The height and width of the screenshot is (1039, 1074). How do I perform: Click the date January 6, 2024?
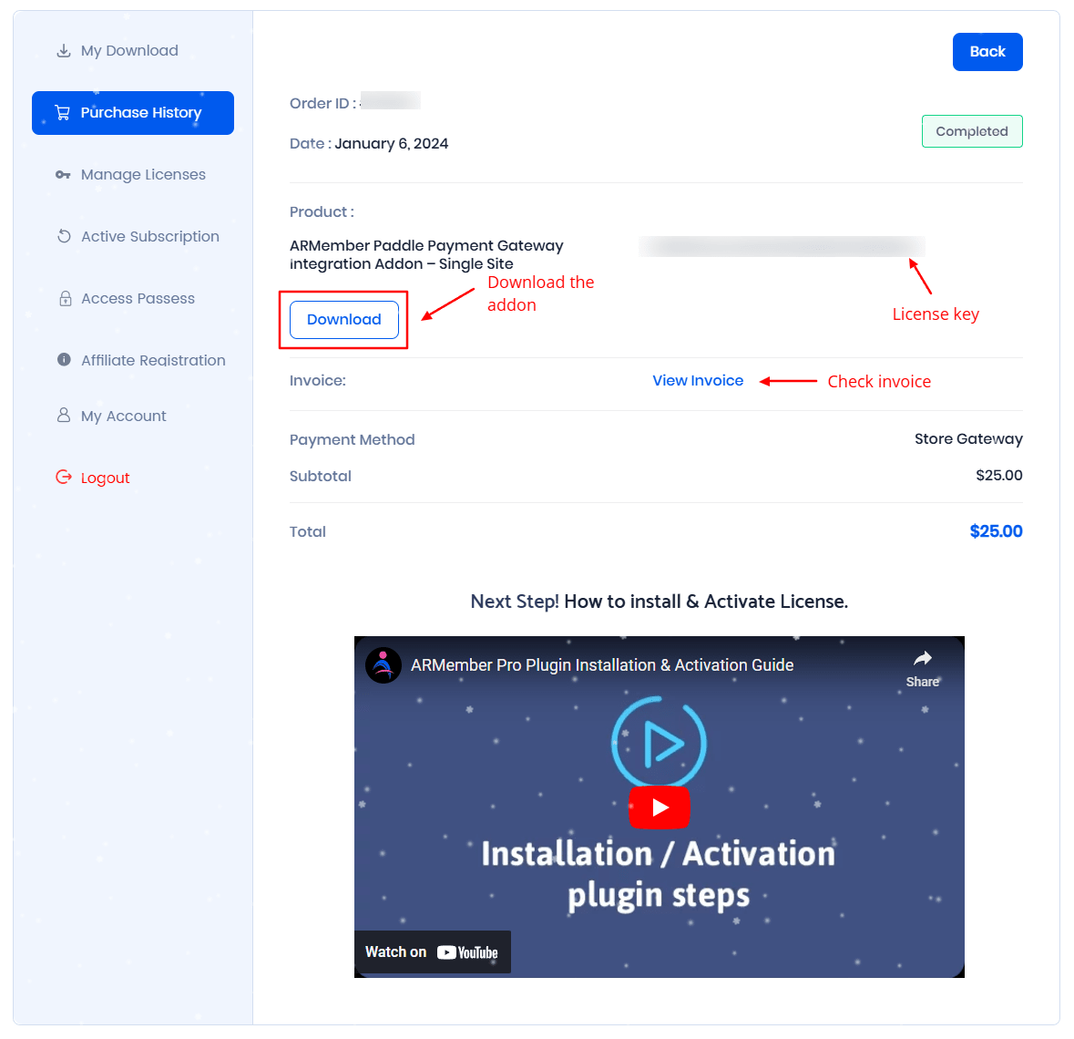point(391,144)
